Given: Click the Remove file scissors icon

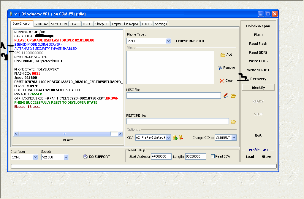Looking at the screenshot, I should point(220,68).
